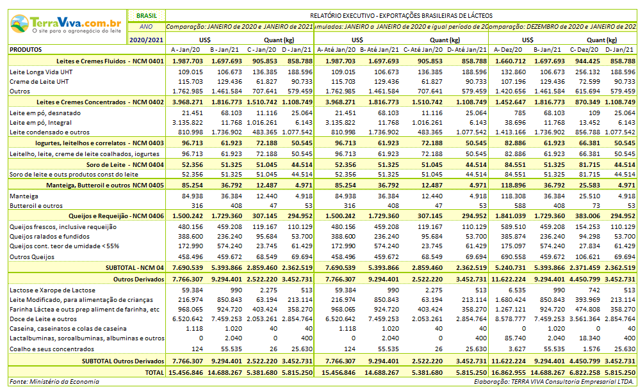Select Leites e Cremes Concentrados NCM 0402 label

pyautogui.click(x=100, y=101)
